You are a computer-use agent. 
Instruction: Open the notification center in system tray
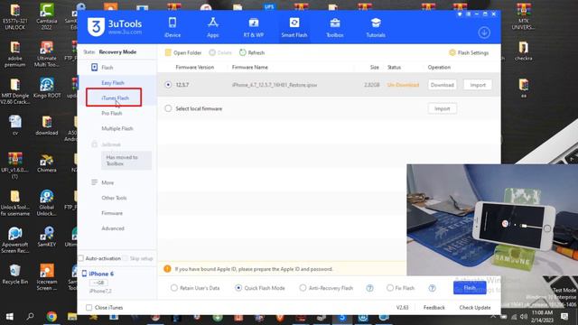tap(564, 317)
